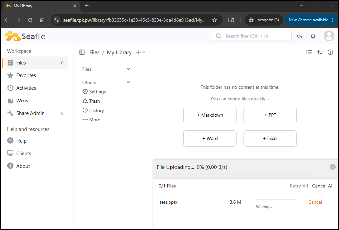The height and width of the screenshot is (230, 339).
Task: Toggle the side panel icon beside Files breadcrumb
Action: [x=82, y=52]
